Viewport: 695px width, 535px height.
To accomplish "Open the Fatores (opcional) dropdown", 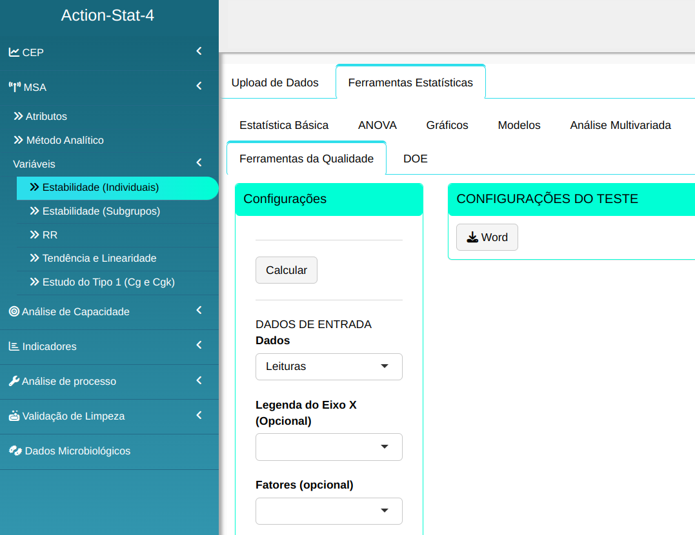I will point(328,511).
